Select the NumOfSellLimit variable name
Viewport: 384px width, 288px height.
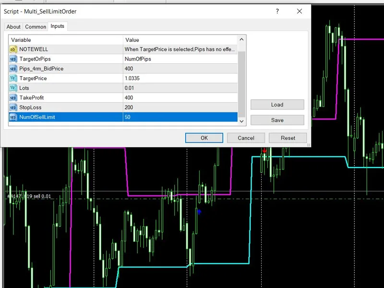37,117
